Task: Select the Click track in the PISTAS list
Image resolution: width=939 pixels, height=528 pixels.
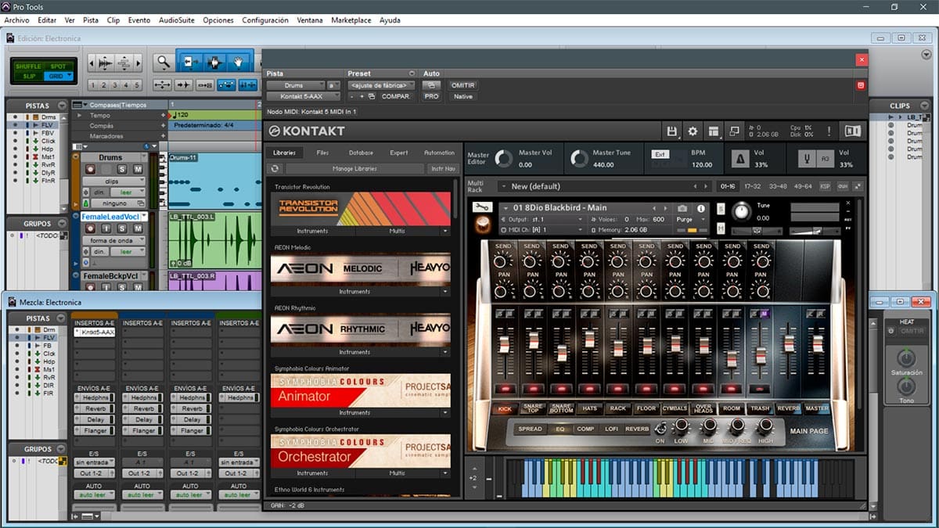Action: [x=48, y=141]
